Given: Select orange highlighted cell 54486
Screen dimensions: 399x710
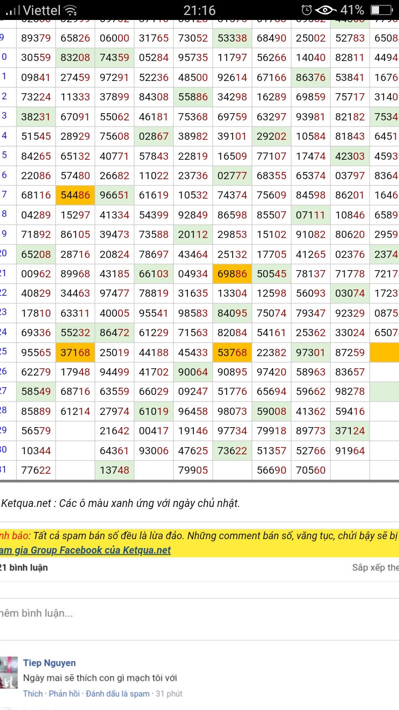Looking at the screenshot, I should pyautogui.click(x=75, y=195).
